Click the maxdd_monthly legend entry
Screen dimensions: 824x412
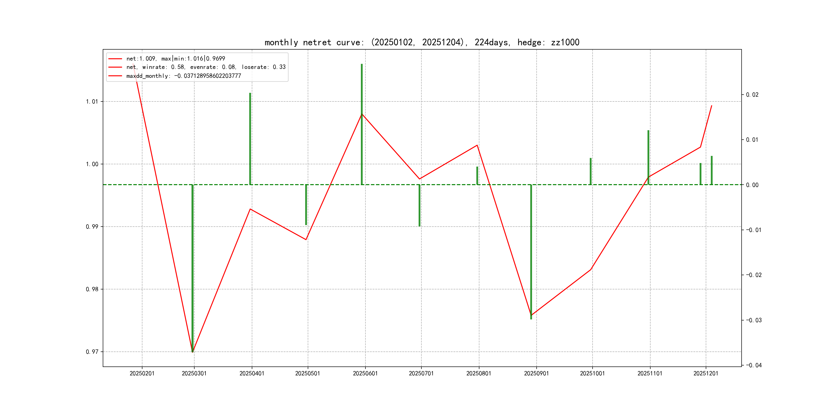183,76
